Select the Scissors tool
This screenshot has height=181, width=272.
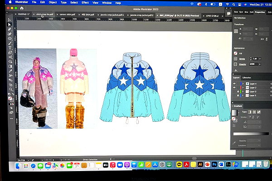tap(10, 57)
